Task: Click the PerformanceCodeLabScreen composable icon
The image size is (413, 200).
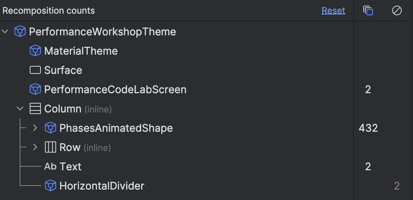Action: point(35,89)
